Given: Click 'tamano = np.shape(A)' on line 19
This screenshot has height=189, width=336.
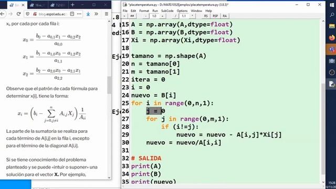Looking at the screenshot, I should click(169, 56).
